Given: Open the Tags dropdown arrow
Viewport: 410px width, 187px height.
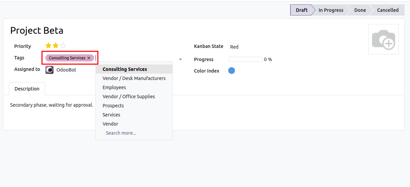Looking at the screenshot, I should tap(180, 59).
